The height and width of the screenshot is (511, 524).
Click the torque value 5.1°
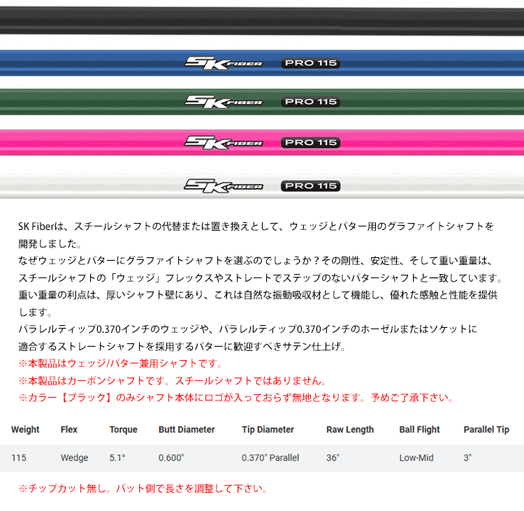[117, 457]
